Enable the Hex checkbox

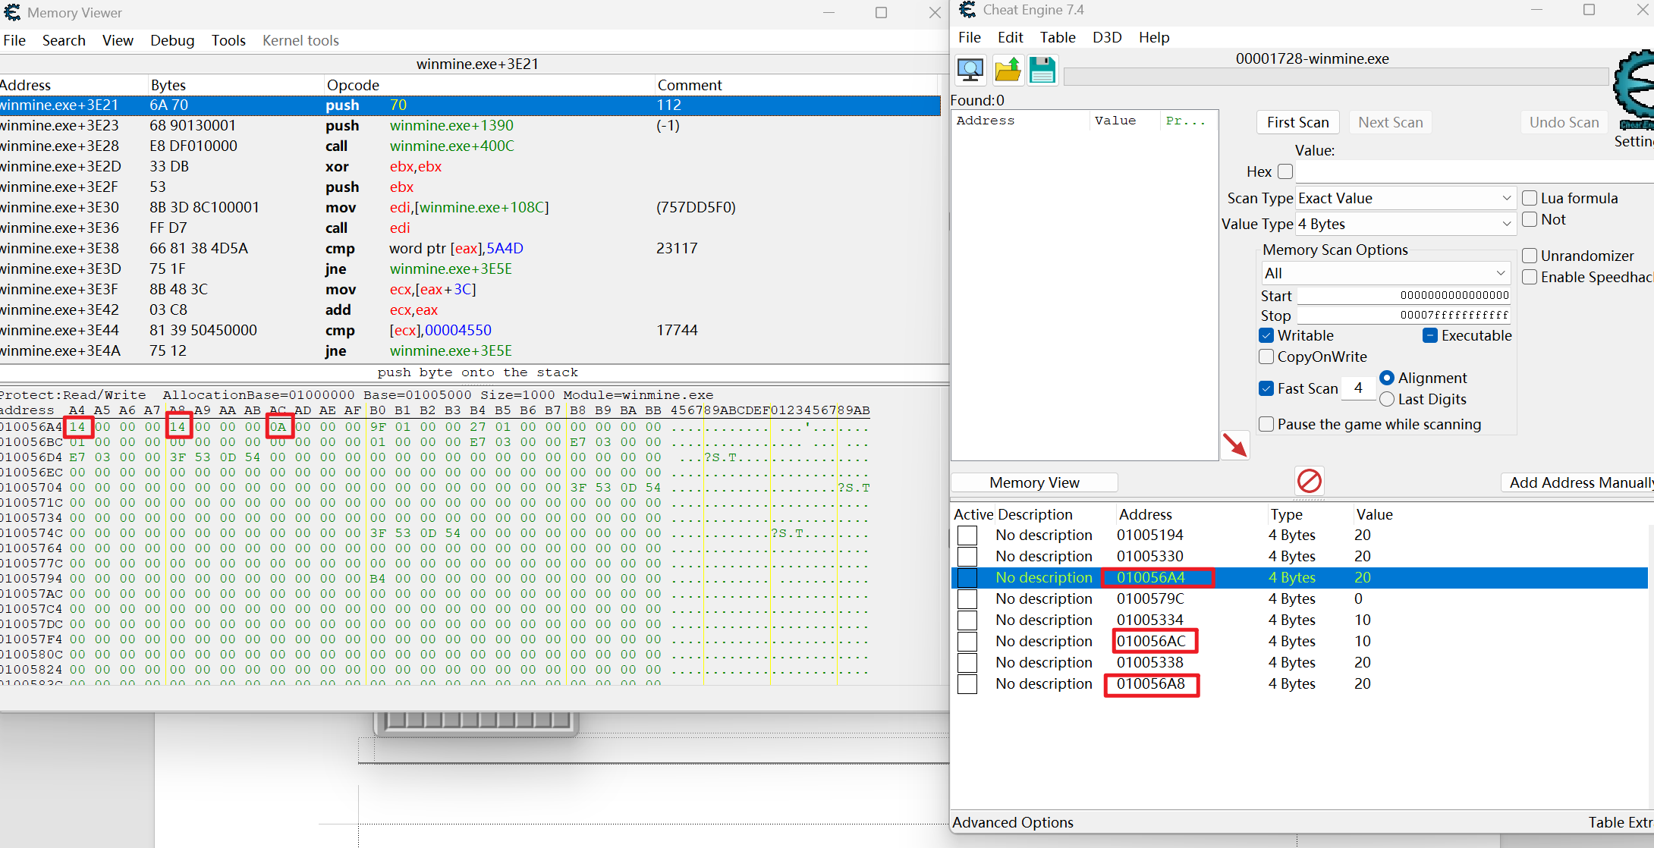click(1285, 171)
